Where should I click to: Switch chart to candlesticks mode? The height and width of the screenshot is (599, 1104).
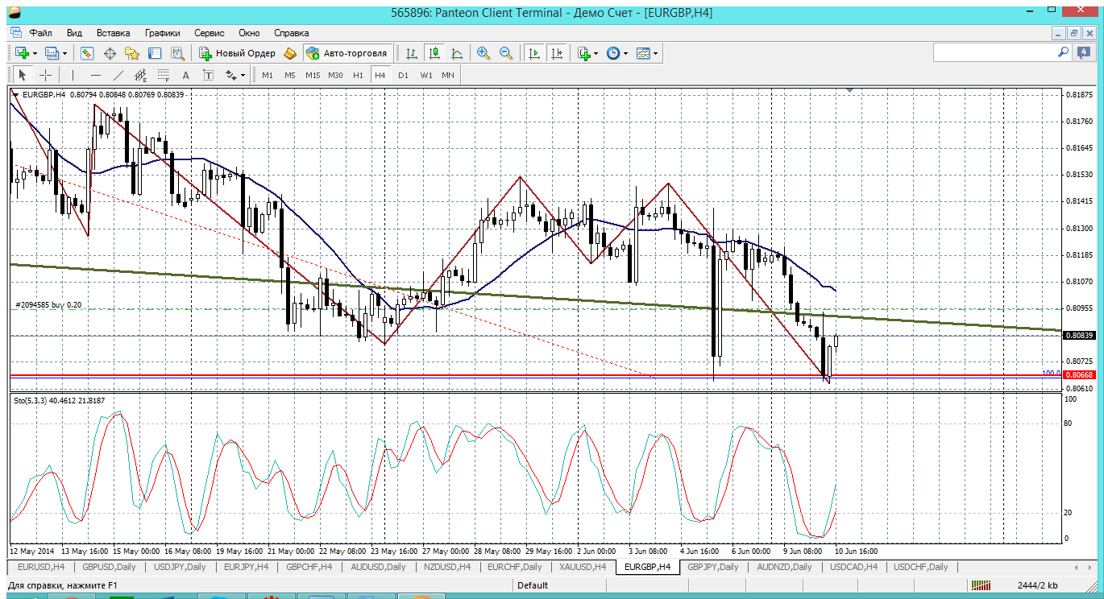(434, 53)
